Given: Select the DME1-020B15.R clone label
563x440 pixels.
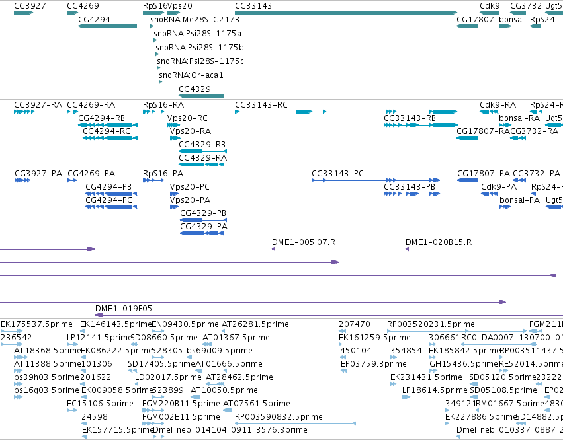Looking at the screenshot, I should [439, 242].
